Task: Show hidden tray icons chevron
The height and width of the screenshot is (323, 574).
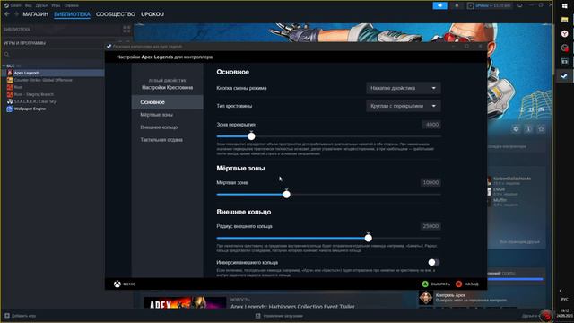Action: coord(561,291)
